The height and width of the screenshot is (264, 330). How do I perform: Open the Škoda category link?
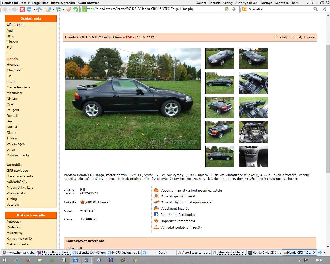pos(11,133)
